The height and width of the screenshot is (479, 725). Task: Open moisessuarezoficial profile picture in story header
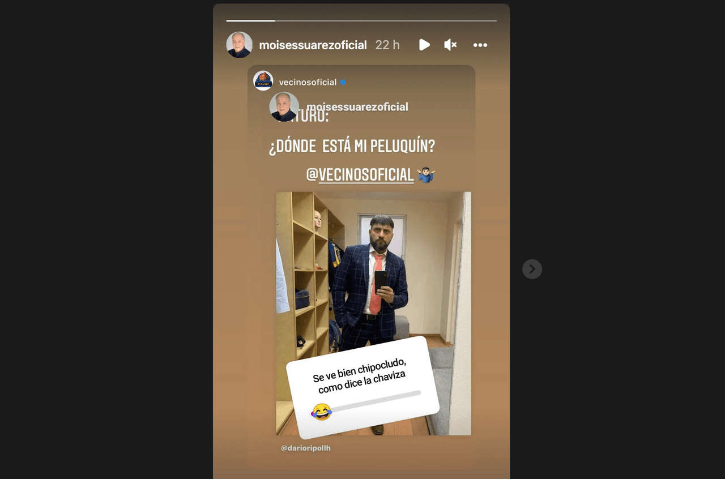(x=240, y=45)
